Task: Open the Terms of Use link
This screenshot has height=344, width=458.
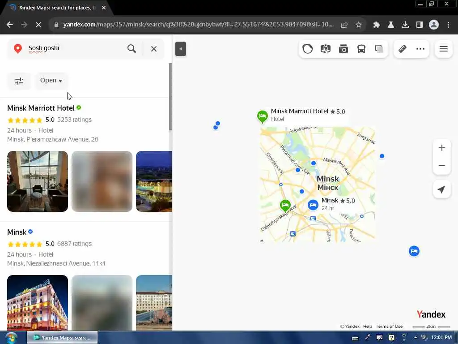Action: click(x=389, y=327)
